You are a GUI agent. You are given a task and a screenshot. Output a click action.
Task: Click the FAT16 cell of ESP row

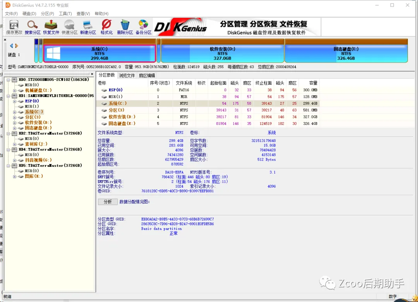click(184, 90)
